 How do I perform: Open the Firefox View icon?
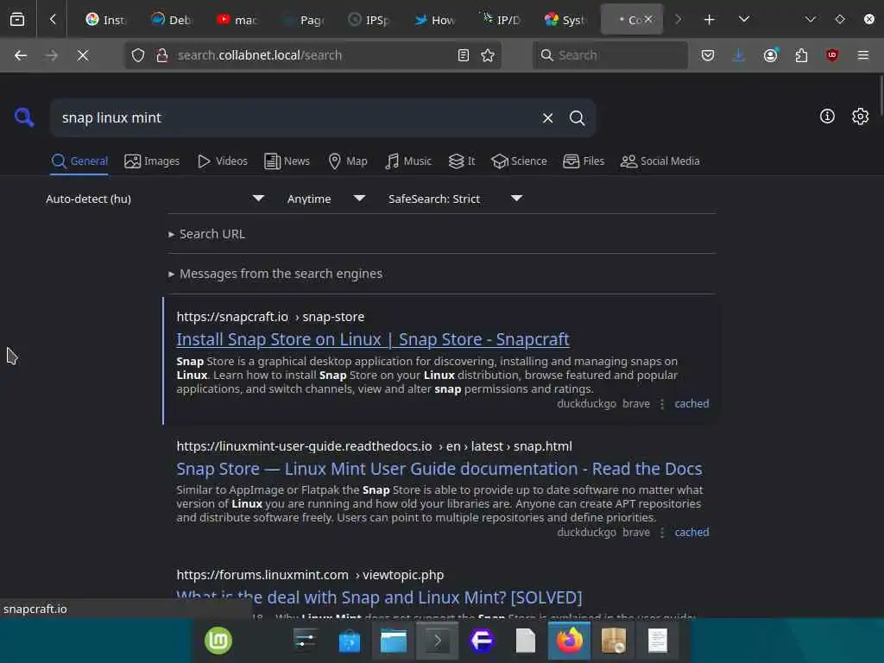(17, 20)
